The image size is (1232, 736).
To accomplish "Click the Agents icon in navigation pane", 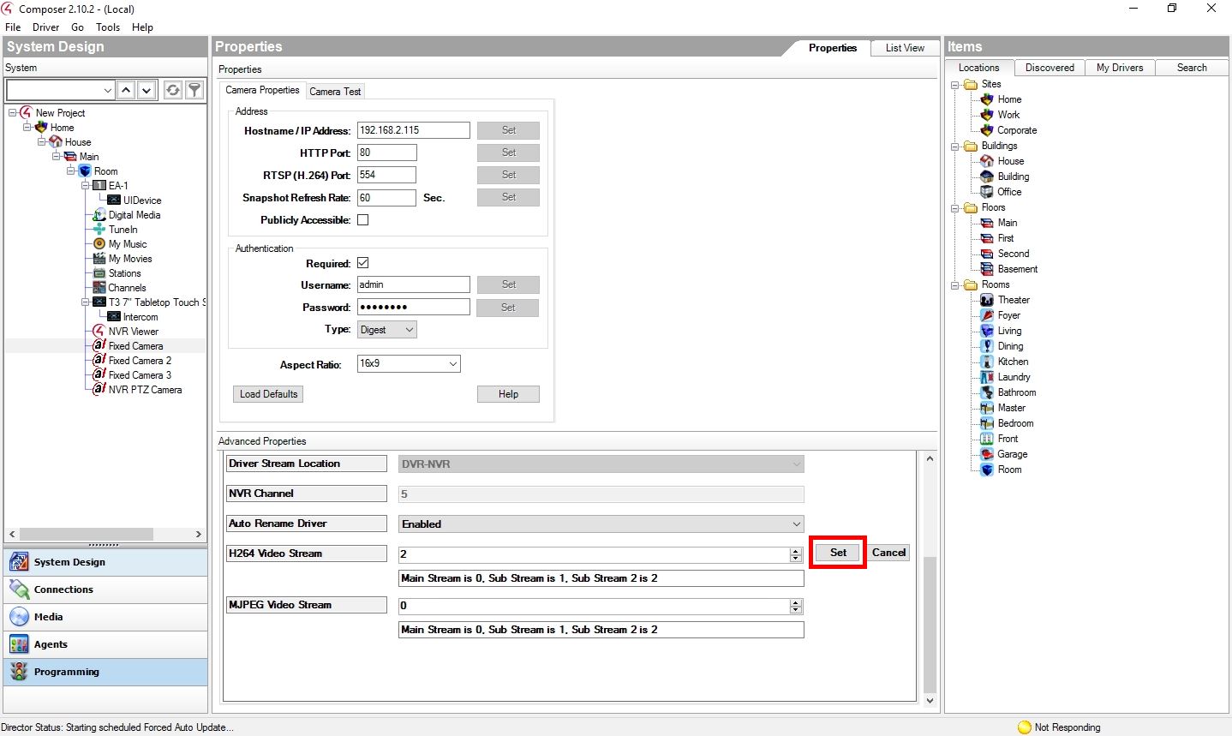I will click(x=19, y=644).
